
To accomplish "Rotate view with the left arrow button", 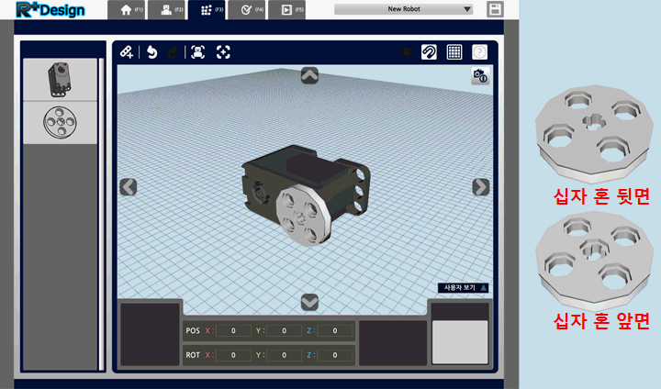I will pos(129,187).
